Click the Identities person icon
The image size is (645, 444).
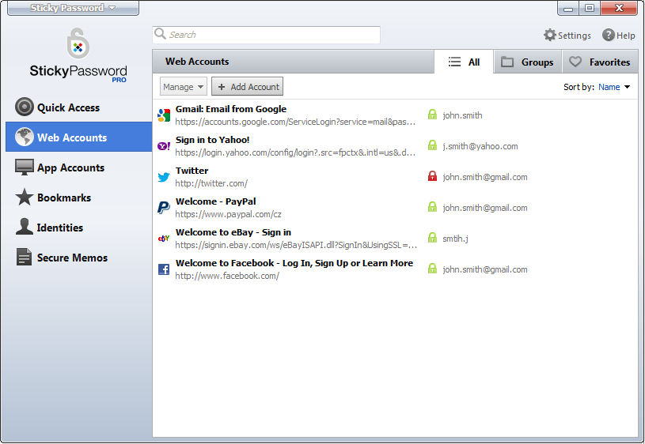point(25,227)
